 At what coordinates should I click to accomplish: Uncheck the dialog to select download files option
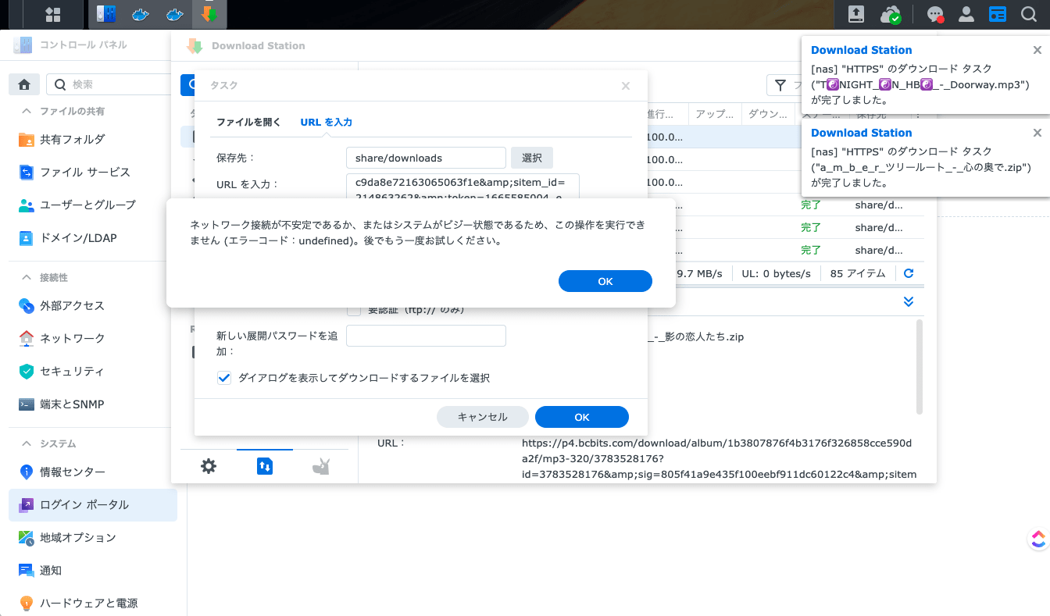click(x=224, y=377)
